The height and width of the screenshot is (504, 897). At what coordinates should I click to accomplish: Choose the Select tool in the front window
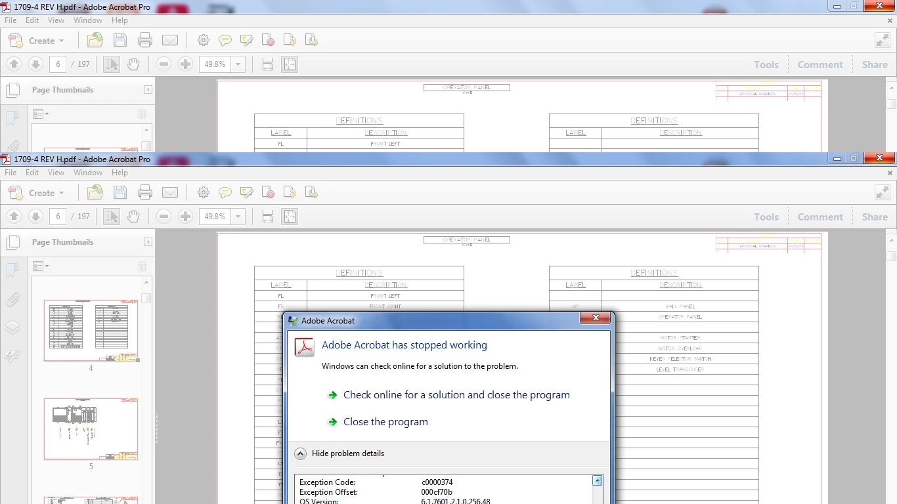pyautogui.click(x=112, y=217)
